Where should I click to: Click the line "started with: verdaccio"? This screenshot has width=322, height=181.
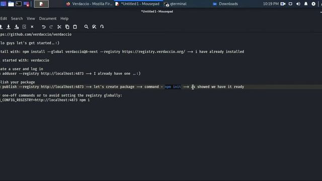click(26, 60)
